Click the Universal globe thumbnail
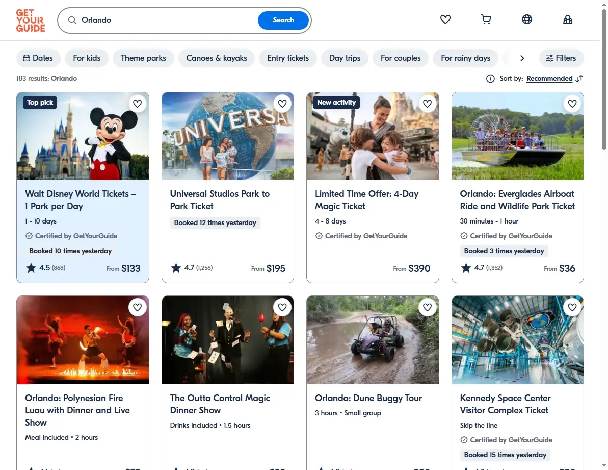The width and height of the screenshot is (608, 470). pyautogui.click(x=228, y=136)
